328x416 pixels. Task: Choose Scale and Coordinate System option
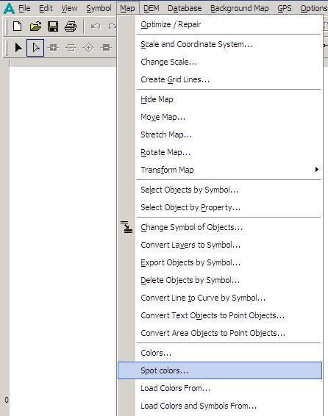coord(220,44)
